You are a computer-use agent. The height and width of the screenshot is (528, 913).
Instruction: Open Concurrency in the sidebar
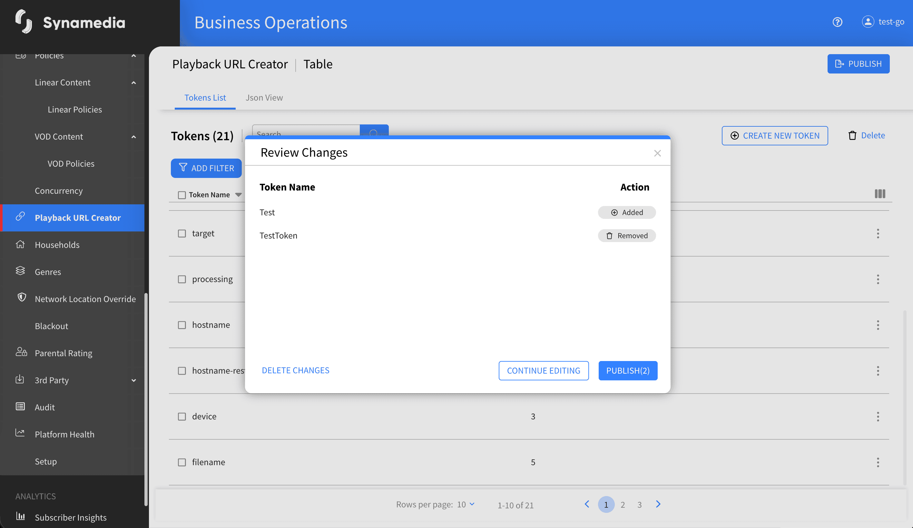tap(59, 191)
